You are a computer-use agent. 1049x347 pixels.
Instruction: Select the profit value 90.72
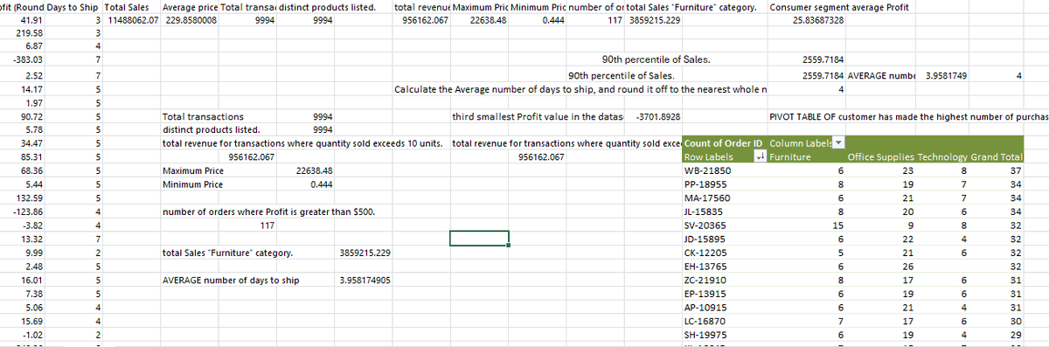[32, 116]
